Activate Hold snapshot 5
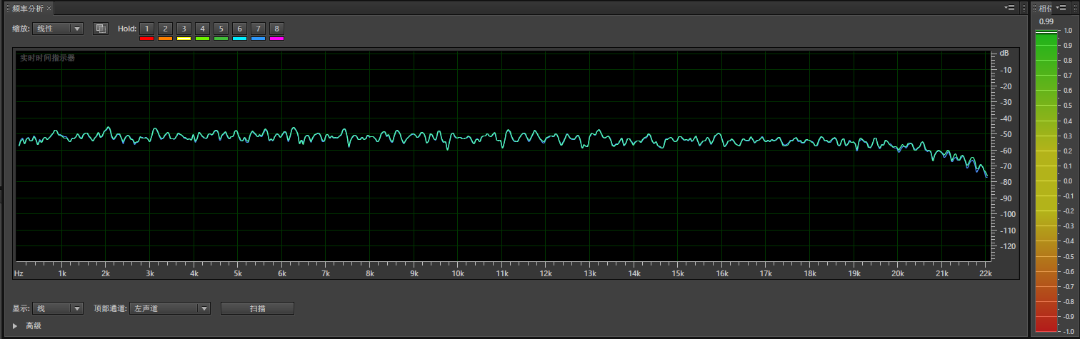 pyautogui.click(x=221, y=29)
